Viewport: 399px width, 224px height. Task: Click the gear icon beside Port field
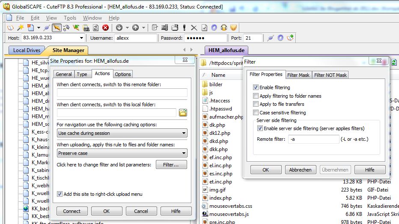[x=280, y=38]
